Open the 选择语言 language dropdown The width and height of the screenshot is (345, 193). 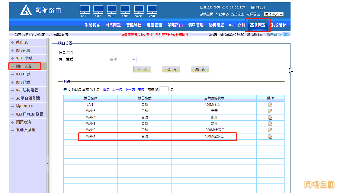(274, 14)
